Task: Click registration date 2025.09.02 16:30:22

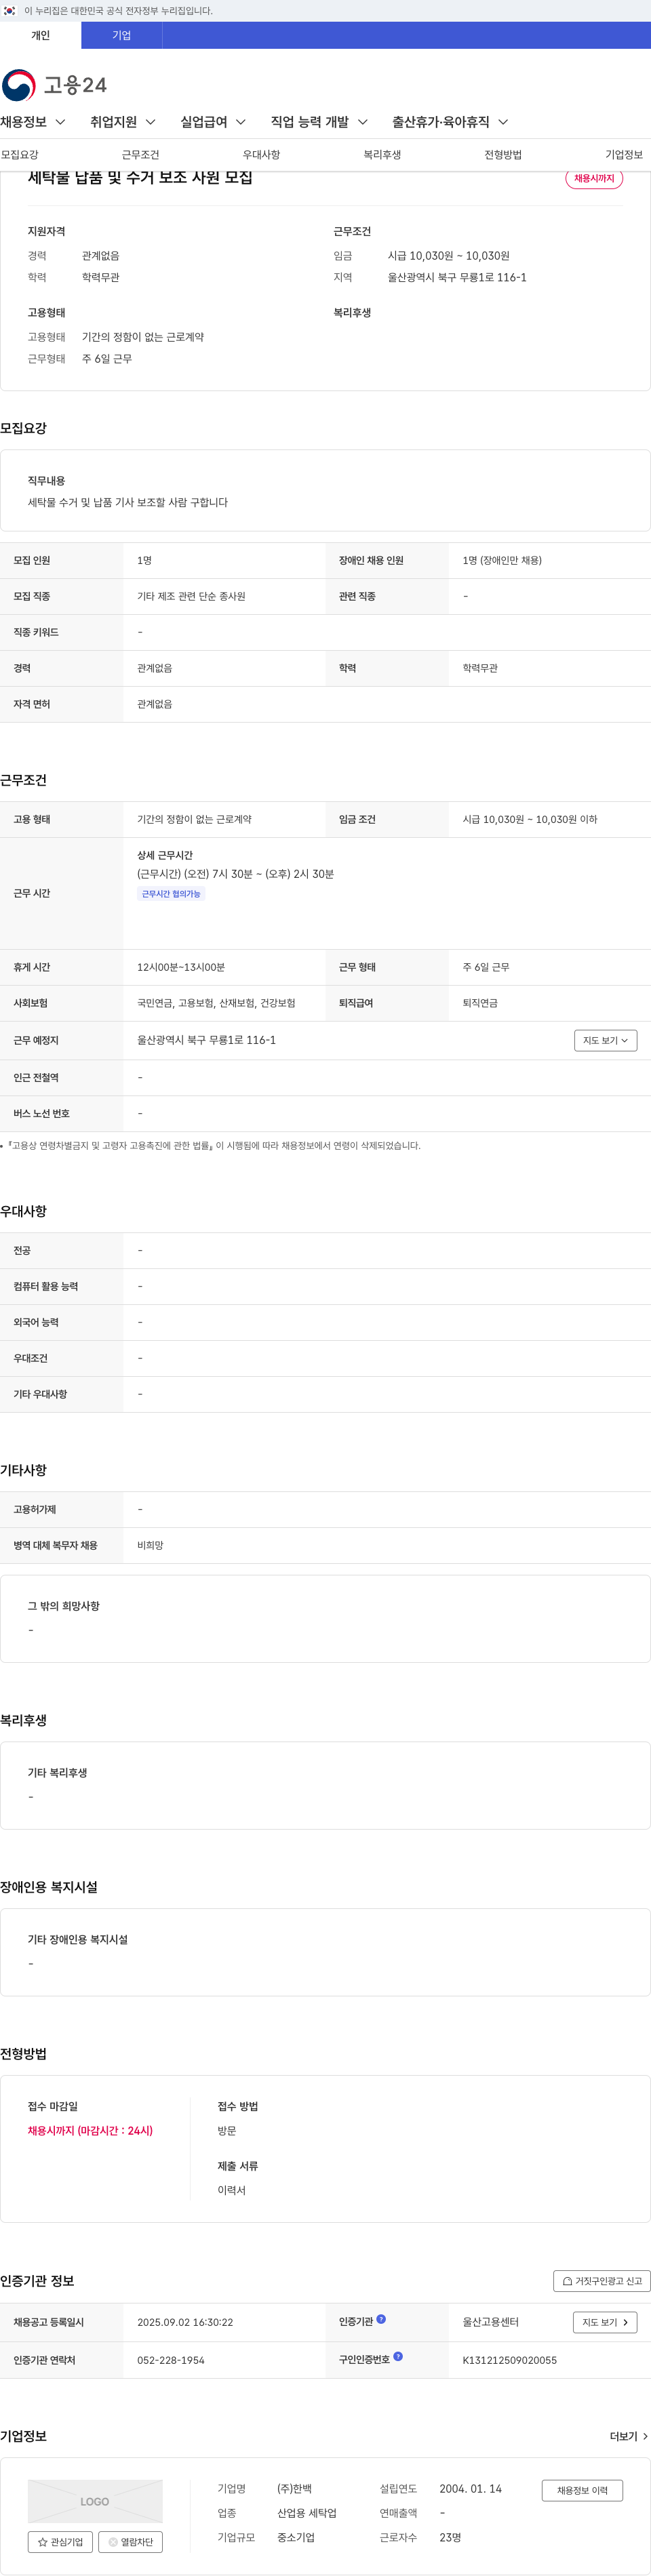Action: 185,2322
